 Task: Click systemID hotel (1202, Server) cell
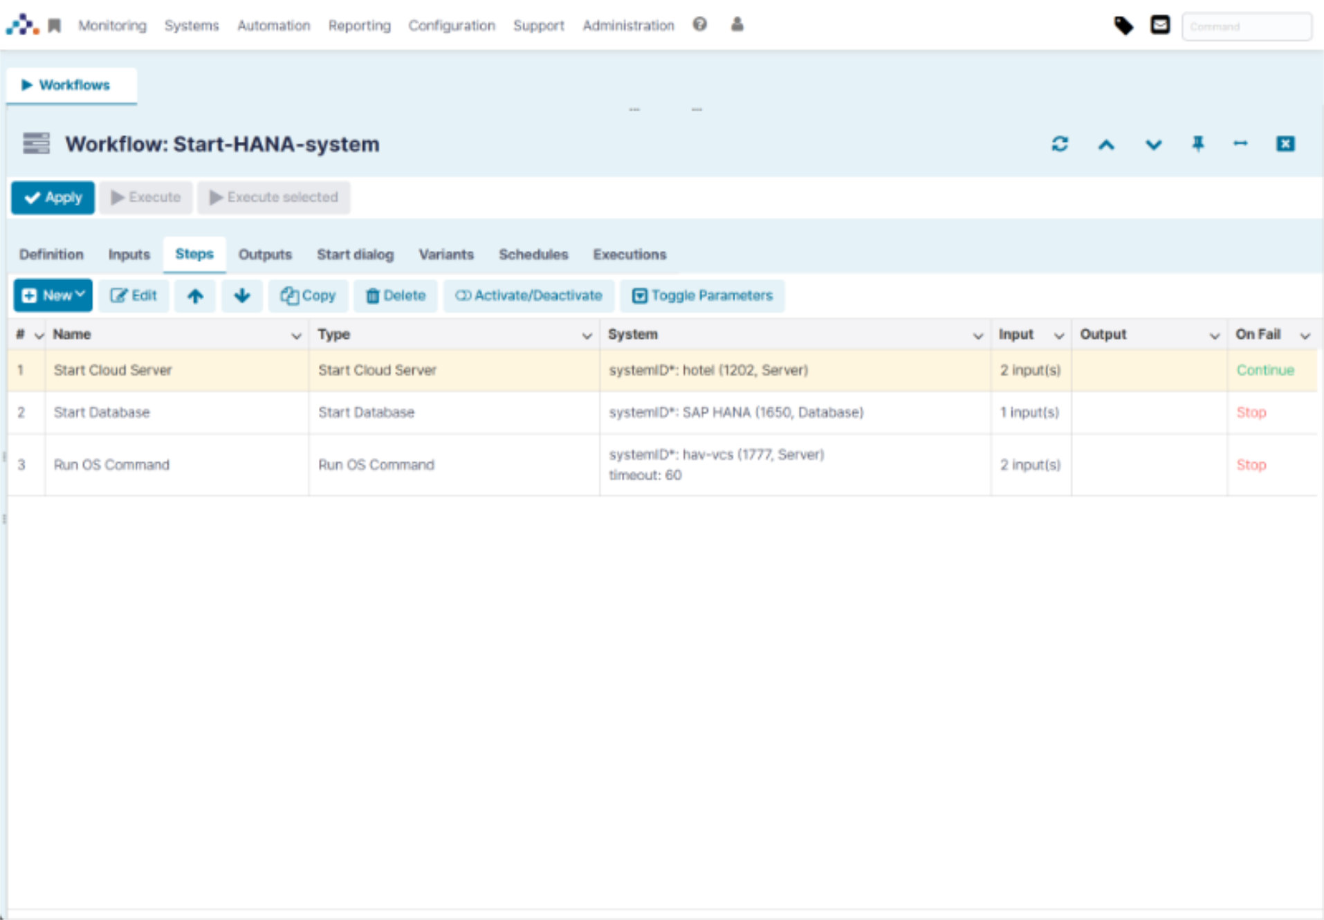click(708, 370)
